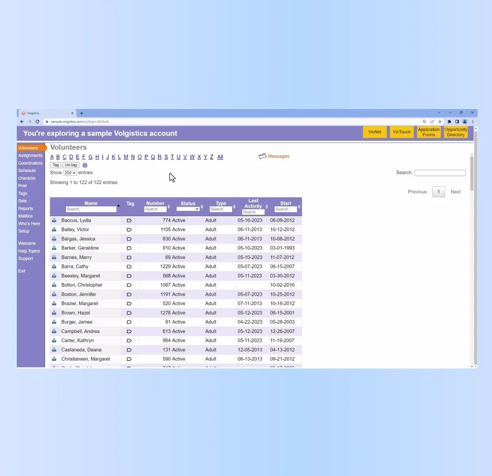This screenshot has width=492, height=476.
Task: Toggle tag for Barker, Geraldine
Action: (129, 248)
